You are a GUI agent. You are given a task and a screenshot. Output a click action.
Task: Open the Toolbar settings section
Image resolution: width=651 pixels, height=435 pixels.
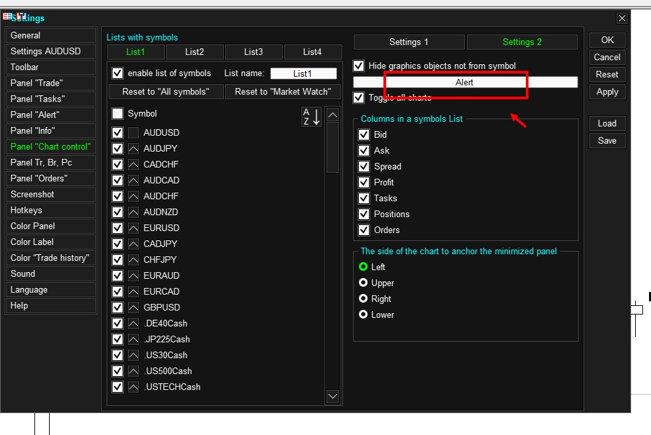pos(50,68)
